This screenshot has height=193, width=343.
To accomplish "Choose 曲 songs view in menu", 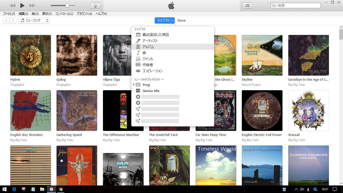I will (x=173, y=53).
